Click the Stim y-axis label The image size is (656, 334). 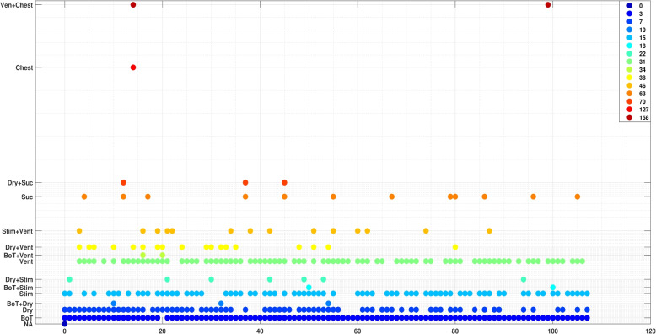tap(26, 294)
